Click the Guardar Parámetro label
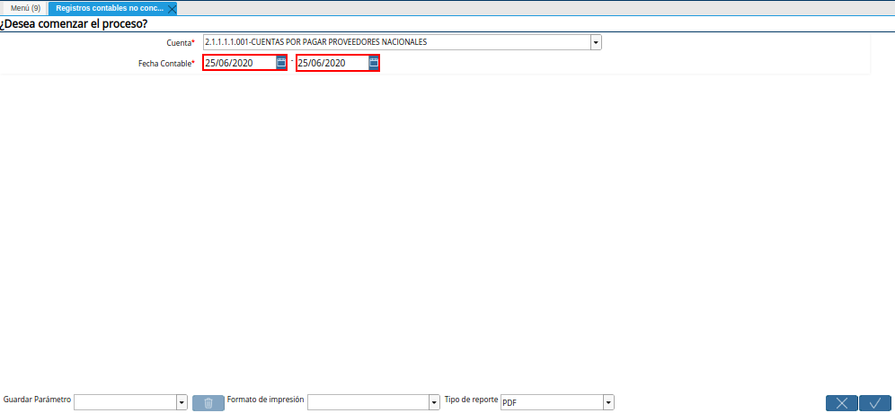The width and height of the screenshot is (895, 413). (37, 400)
